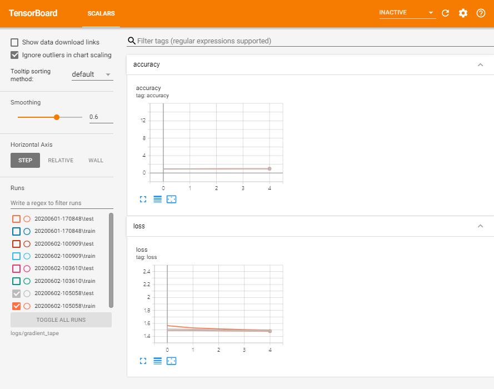The width and height of the screenshot is (494, 389).
Task: Select STEP horizontal axis
Action: tap(25, 161)
